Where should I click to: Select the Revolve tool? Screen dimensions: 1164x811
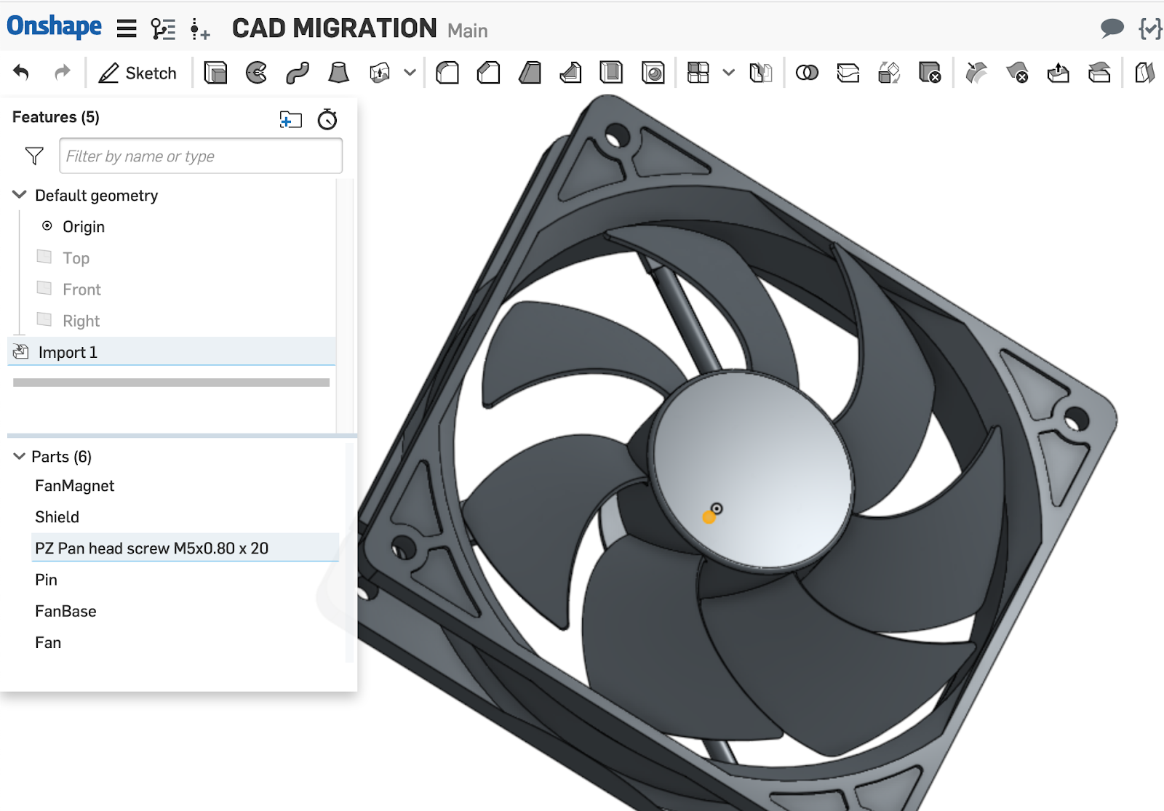click(x=256, y=73)
